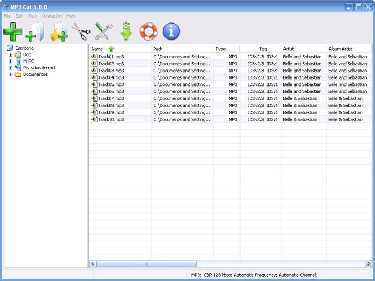Select Track02.mp3 in the file list
375x281 pixels.
click(111, 64)
